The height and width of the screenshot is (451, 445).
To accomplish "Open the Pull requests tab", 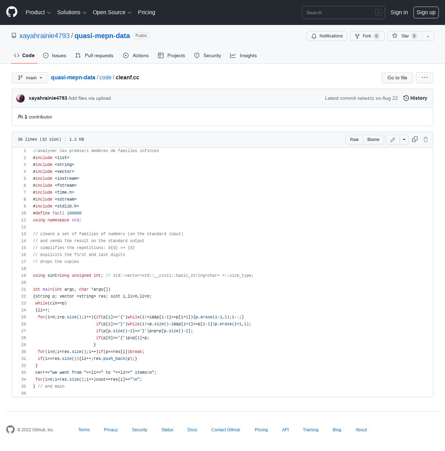I will click(x=94, y=55).
